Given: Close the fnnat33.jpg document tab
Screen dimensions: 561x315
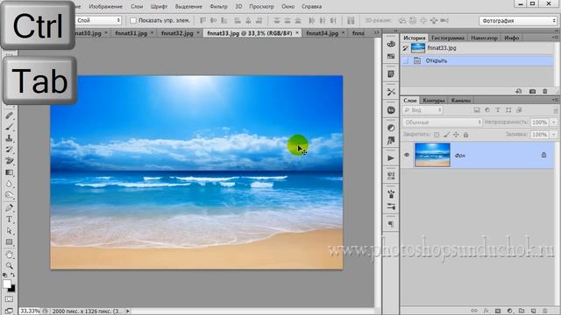Looking at the screenshot, I should [x=297, y=33].
